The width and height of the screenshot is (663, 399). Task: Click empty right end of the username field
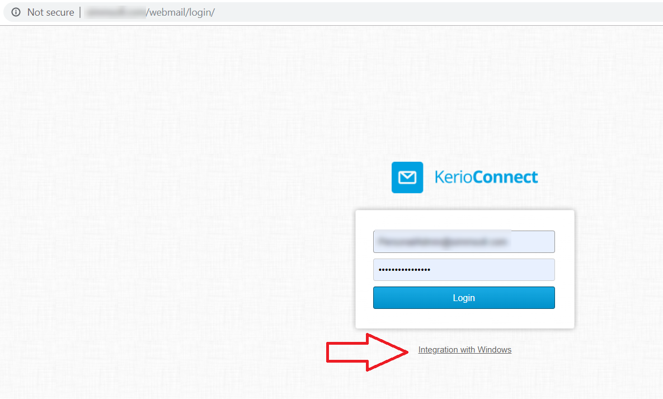pyautogui.click(x=533, y=242)
